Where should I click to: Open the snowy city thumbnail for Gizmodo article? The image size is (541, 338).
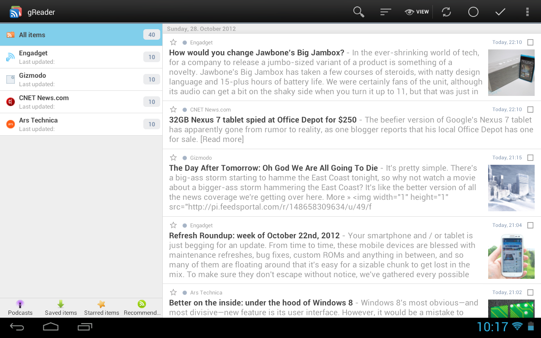click(x=511, y=188)
